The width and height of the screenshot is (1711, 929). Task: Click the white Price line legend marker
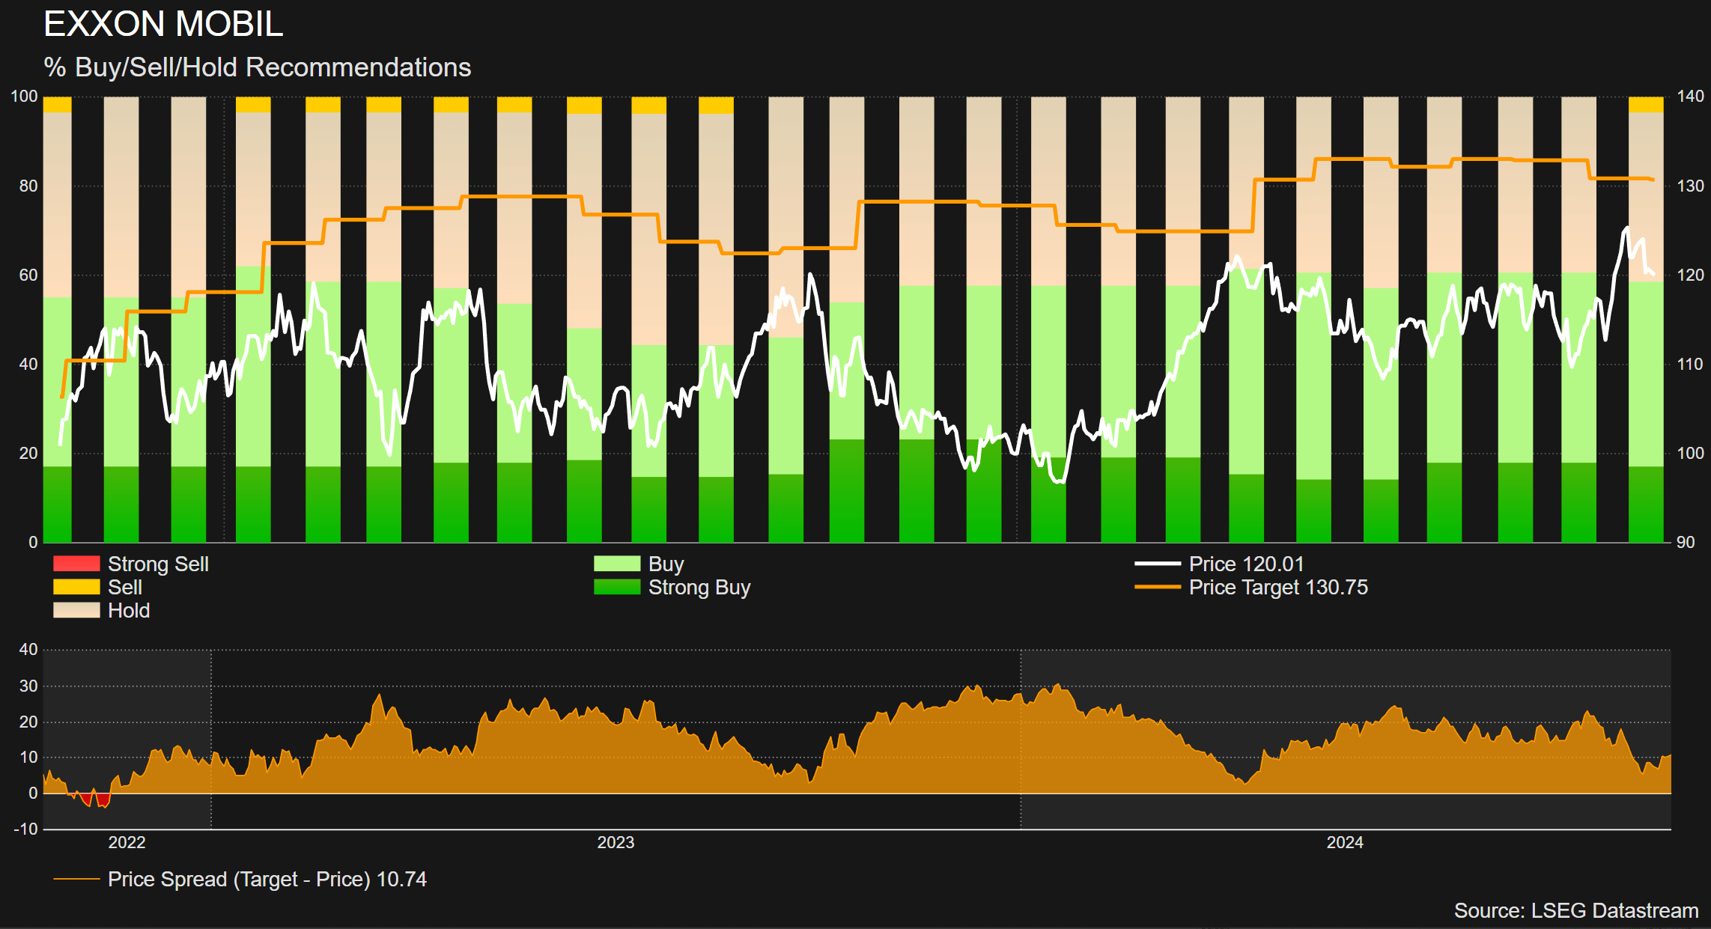coord(1158,564)
